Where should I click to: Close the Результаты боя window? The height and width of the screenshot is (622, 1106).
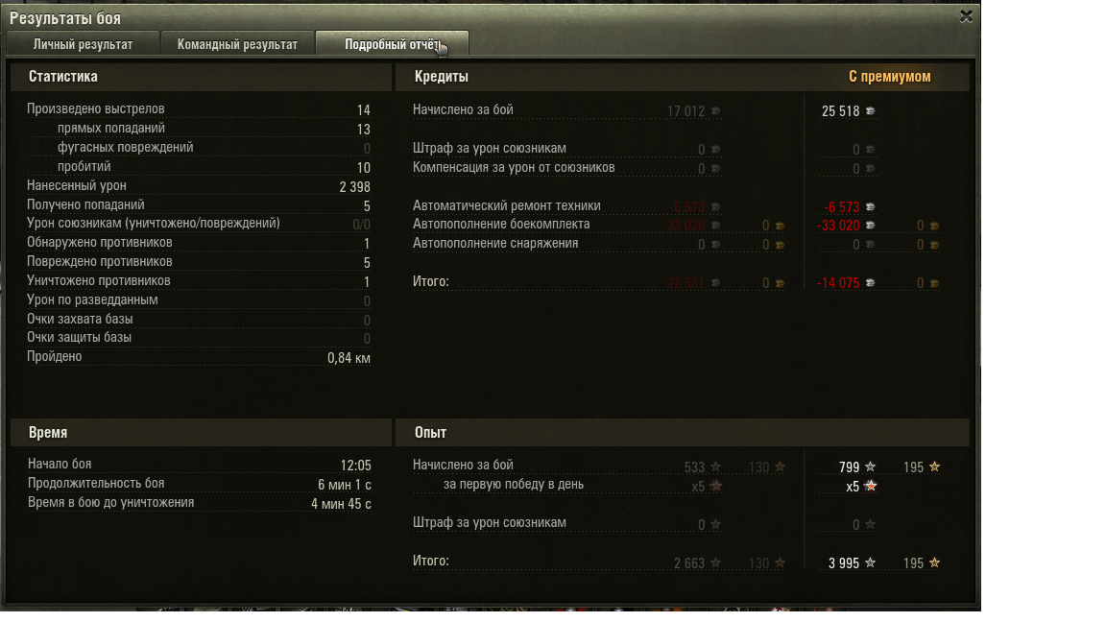[x=966, y=16]
